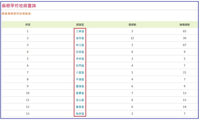Open the 雙溪區 link
The height and width of the screenshot is (120, 199).
(x=80, y=86)
